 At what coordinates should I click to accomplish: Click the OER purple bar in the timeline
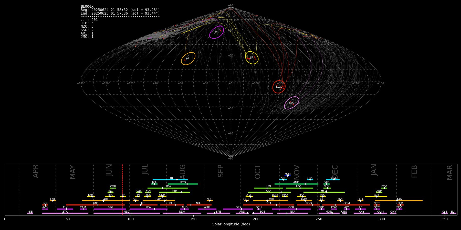(x=291, y=209)
